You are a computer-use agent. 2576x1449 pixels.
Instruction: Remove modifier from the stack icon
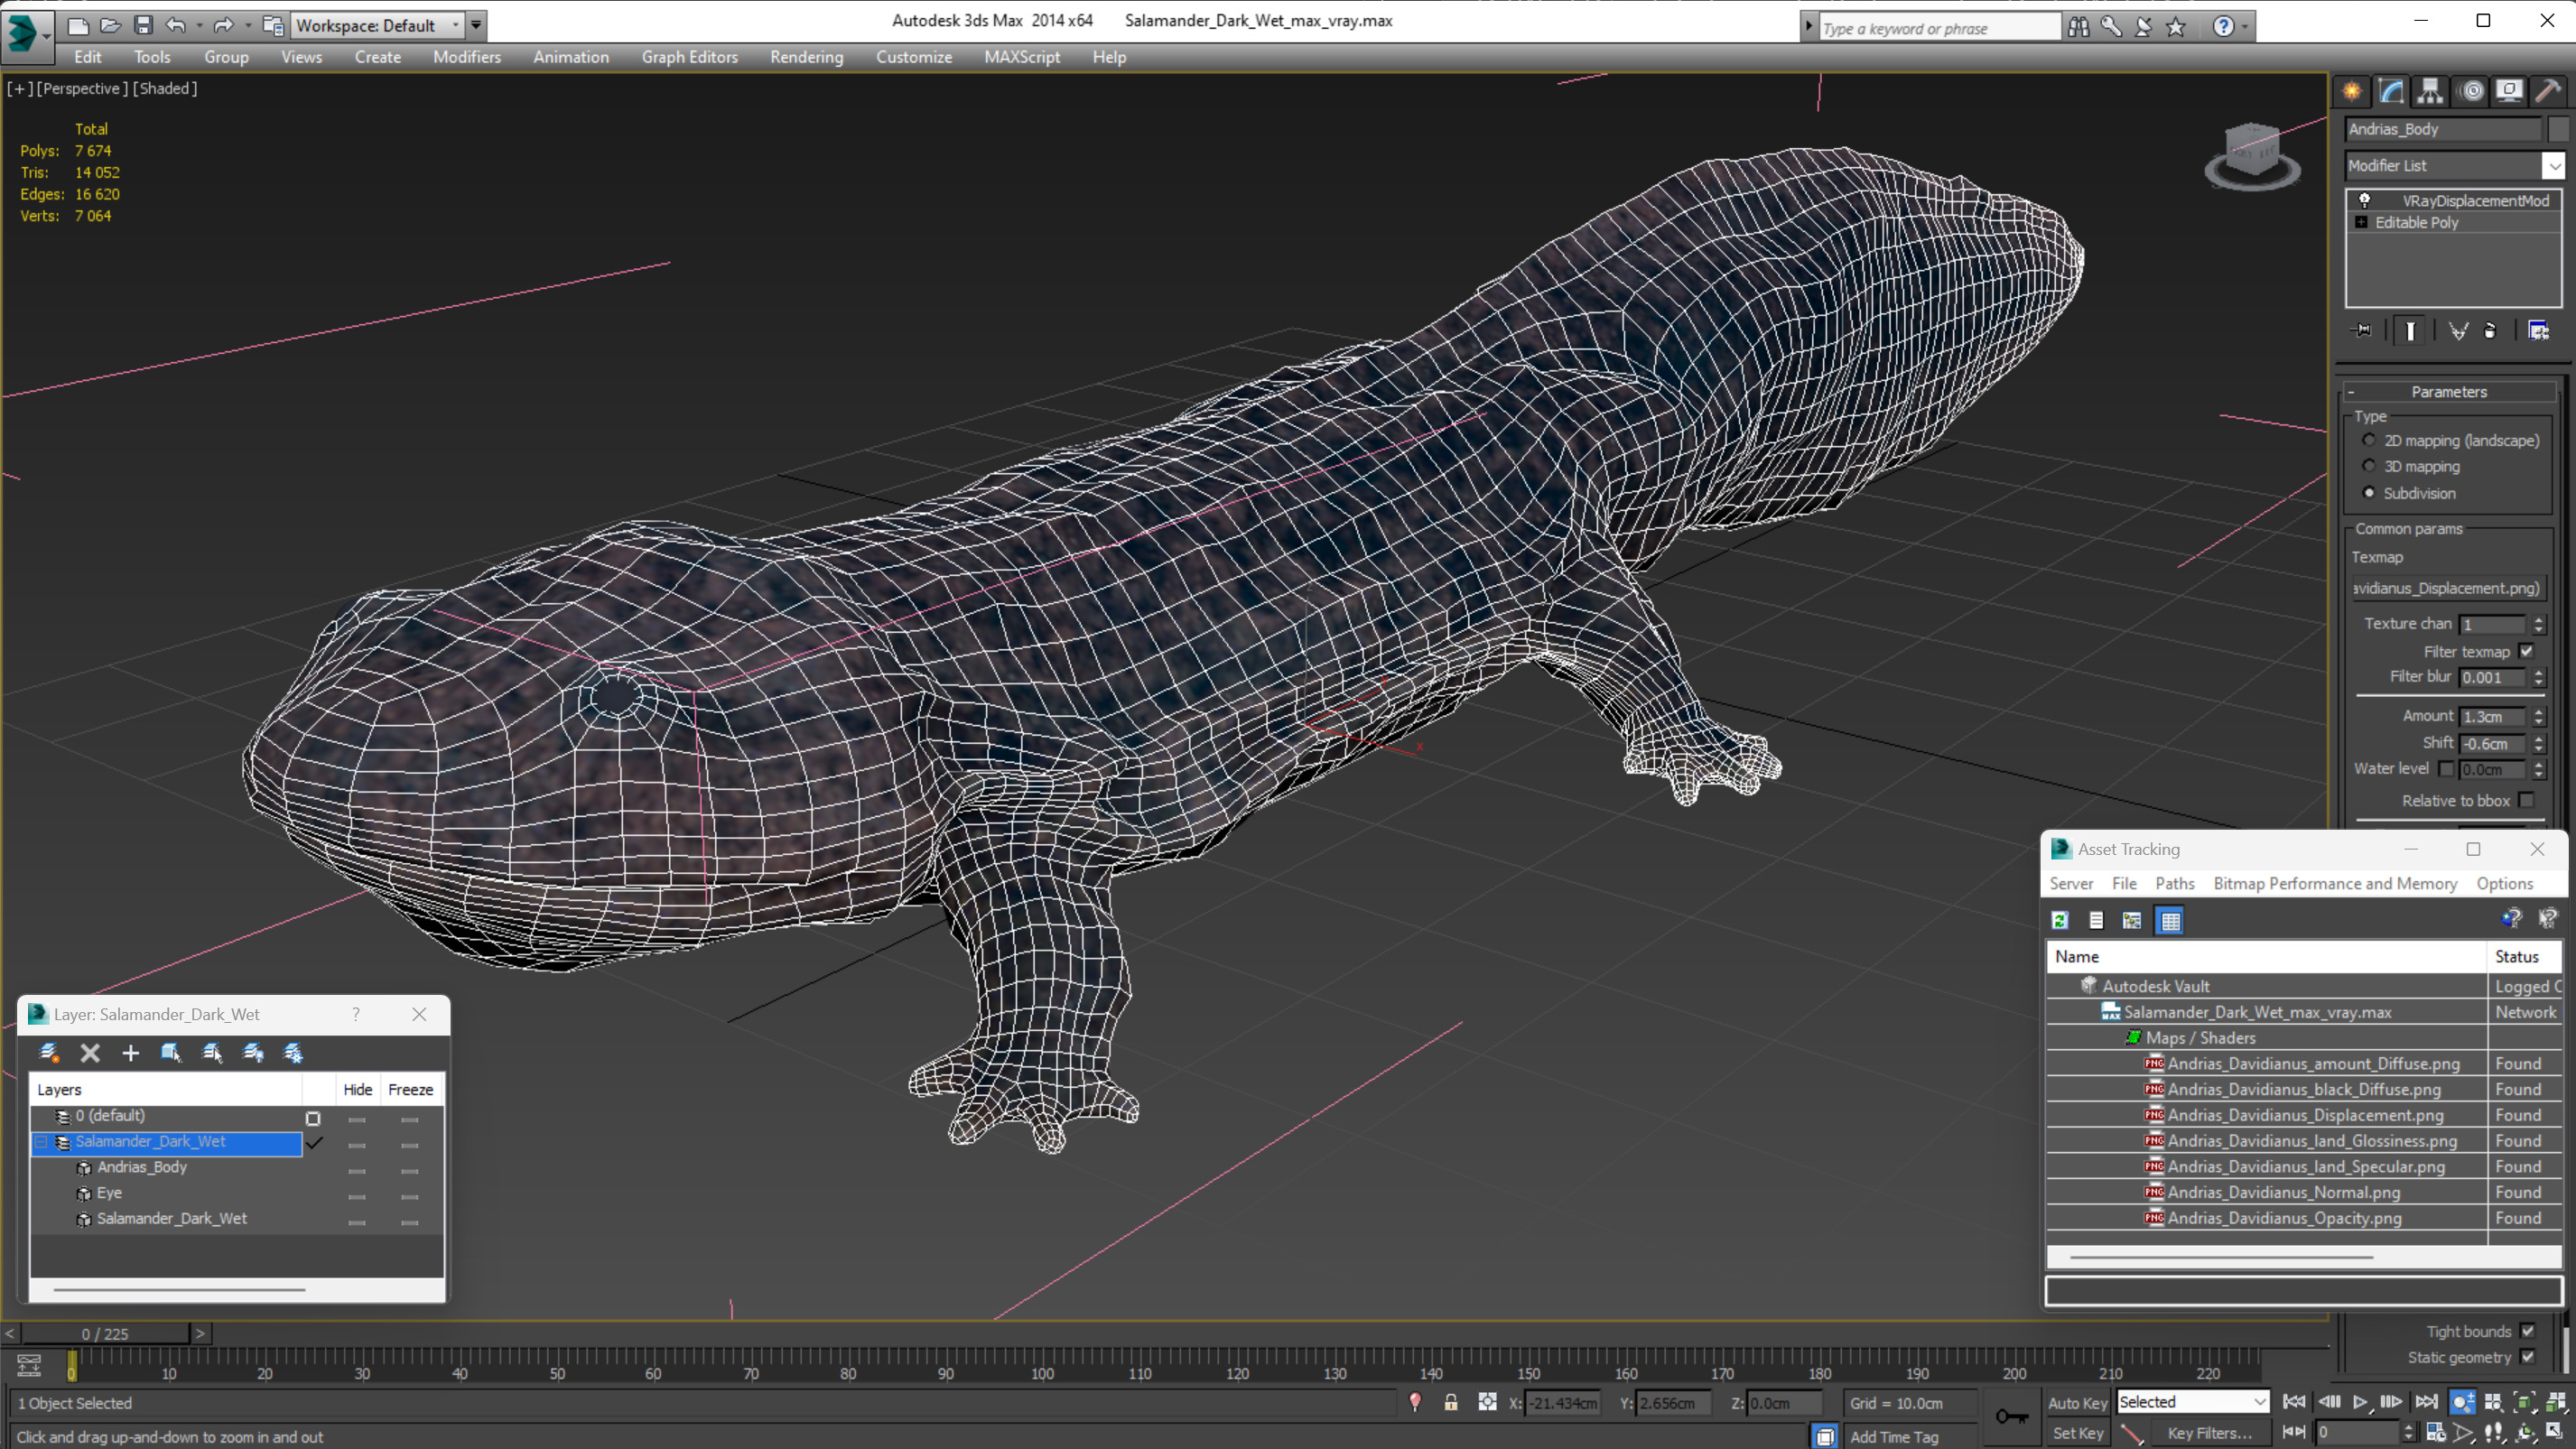[x=2491, y=331]
